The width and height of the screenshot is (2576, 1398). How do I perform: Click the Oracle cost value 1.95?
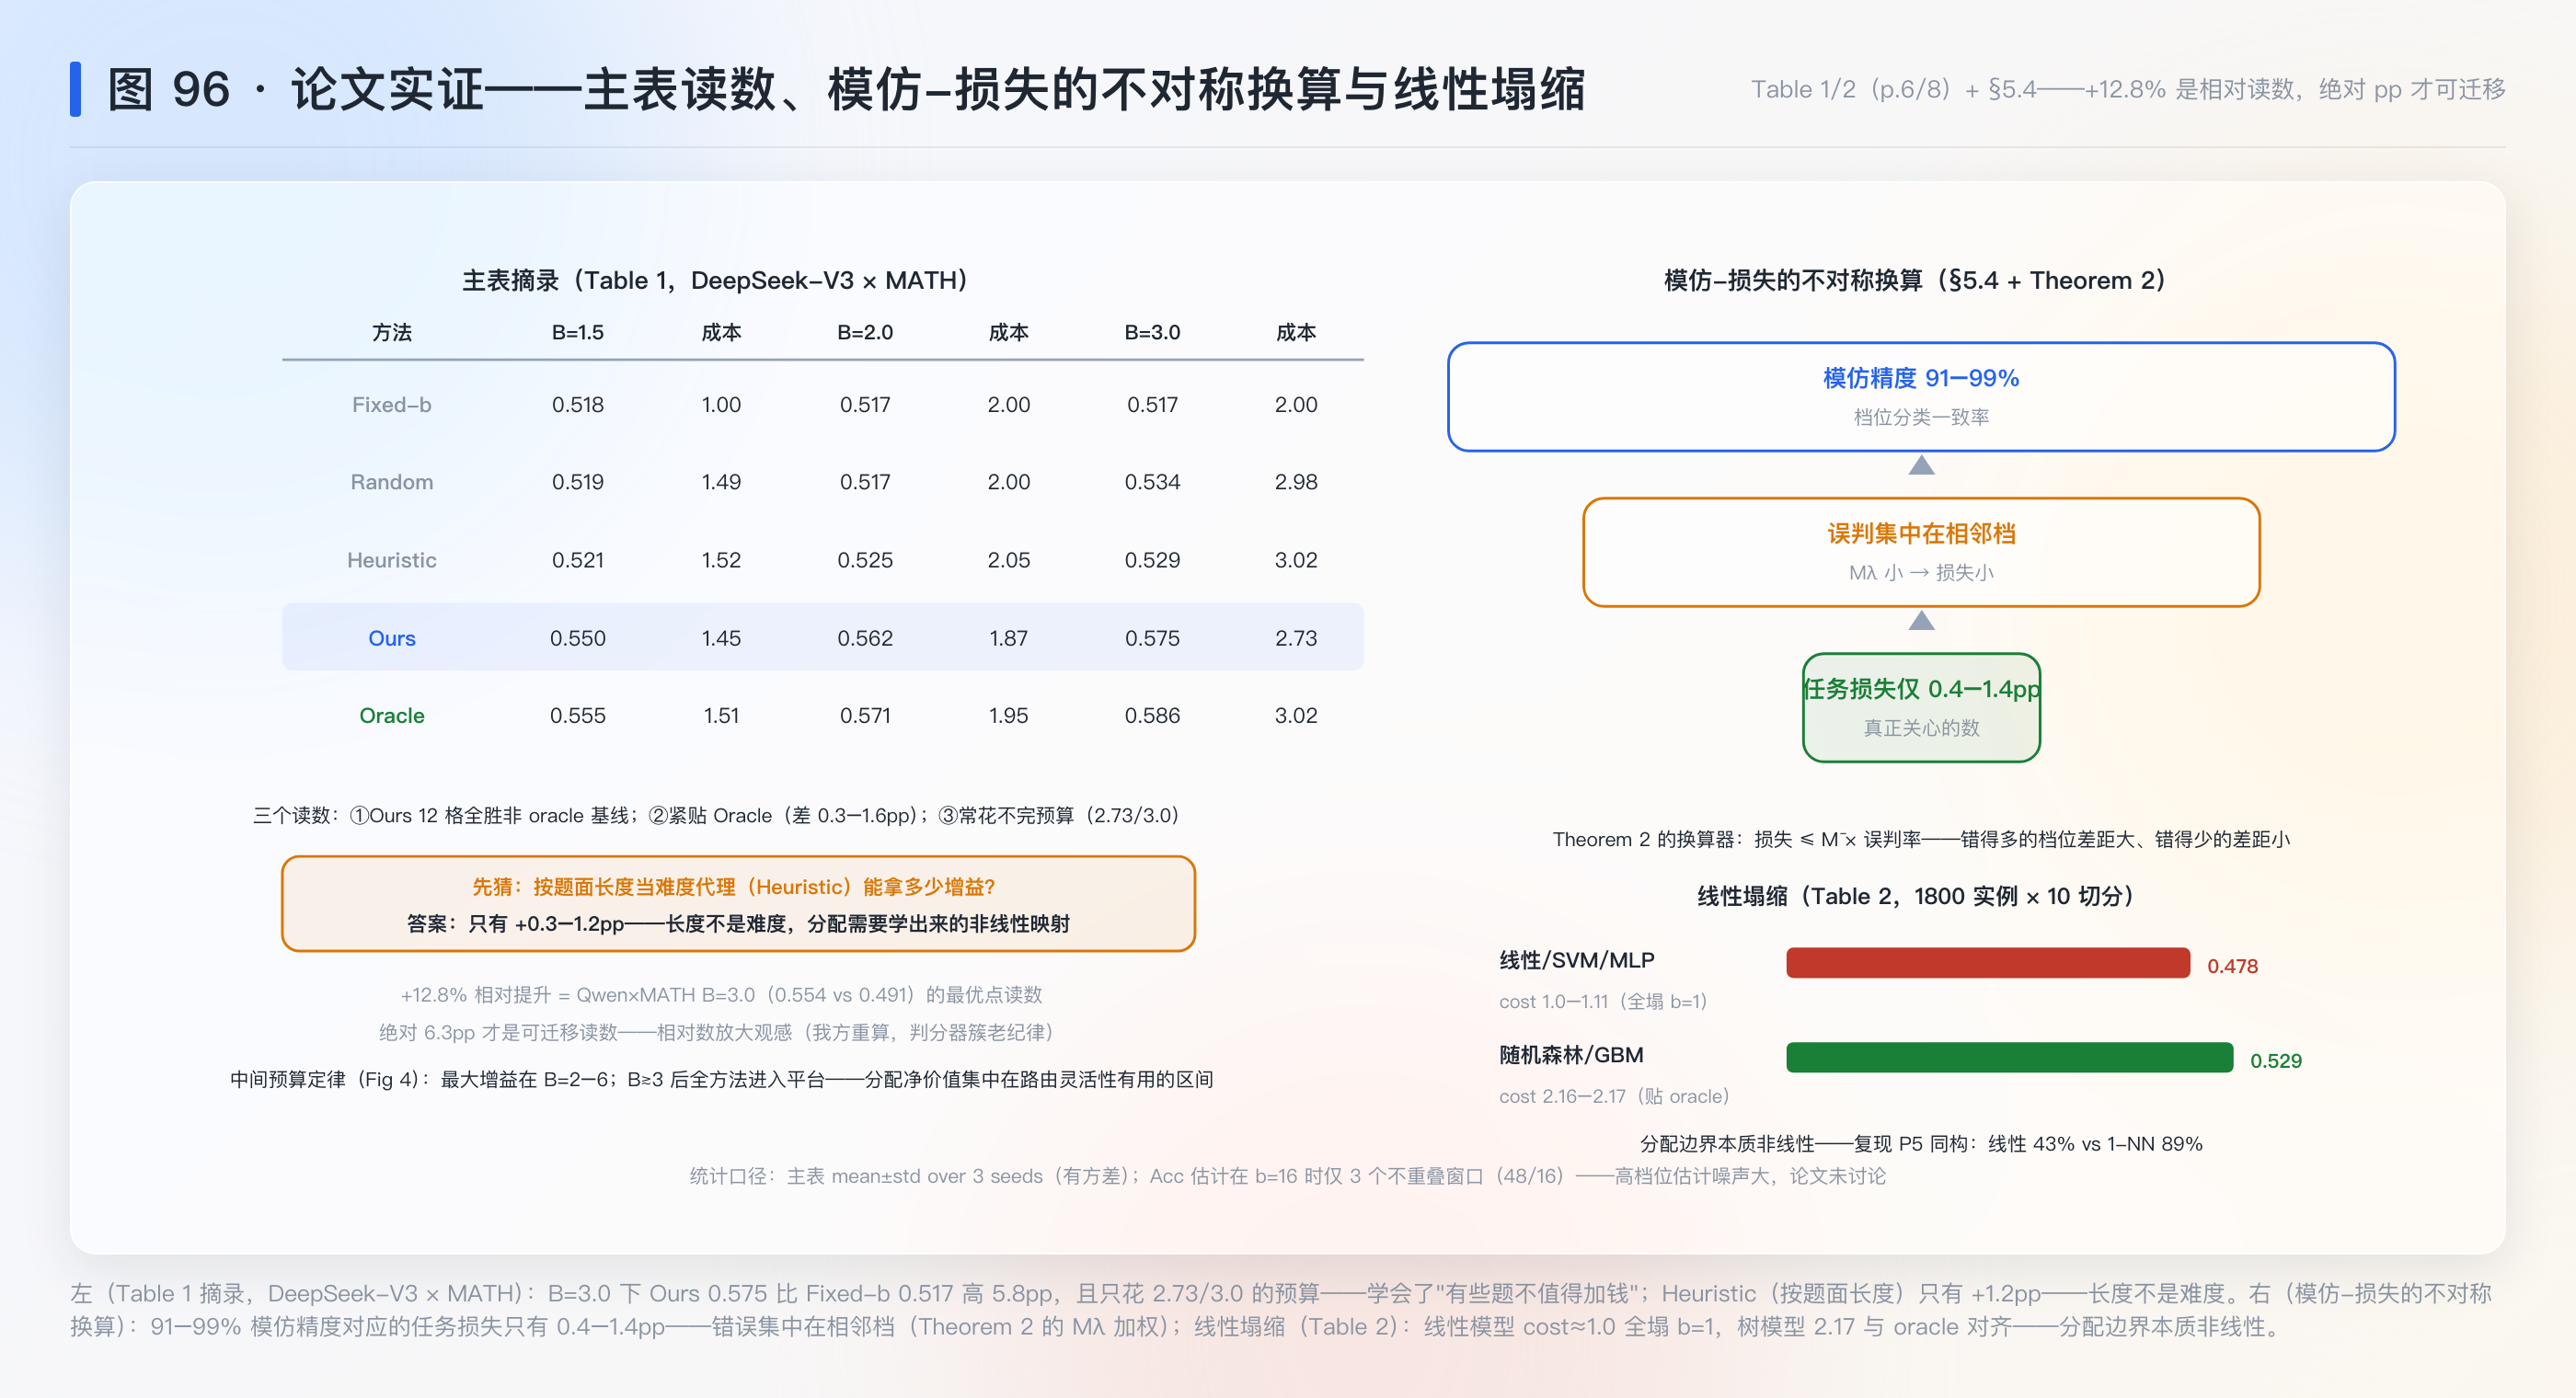(x=1009, y=715)
